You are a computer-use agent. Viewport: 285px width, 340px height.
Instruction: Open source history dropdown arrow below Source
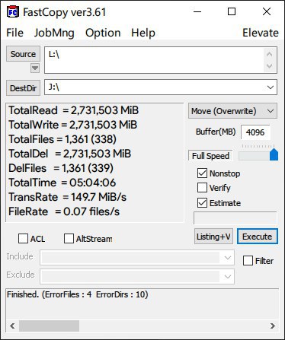click(35, 68)
